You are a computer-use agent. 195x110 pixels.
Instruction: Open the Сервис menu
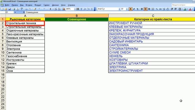47,5
